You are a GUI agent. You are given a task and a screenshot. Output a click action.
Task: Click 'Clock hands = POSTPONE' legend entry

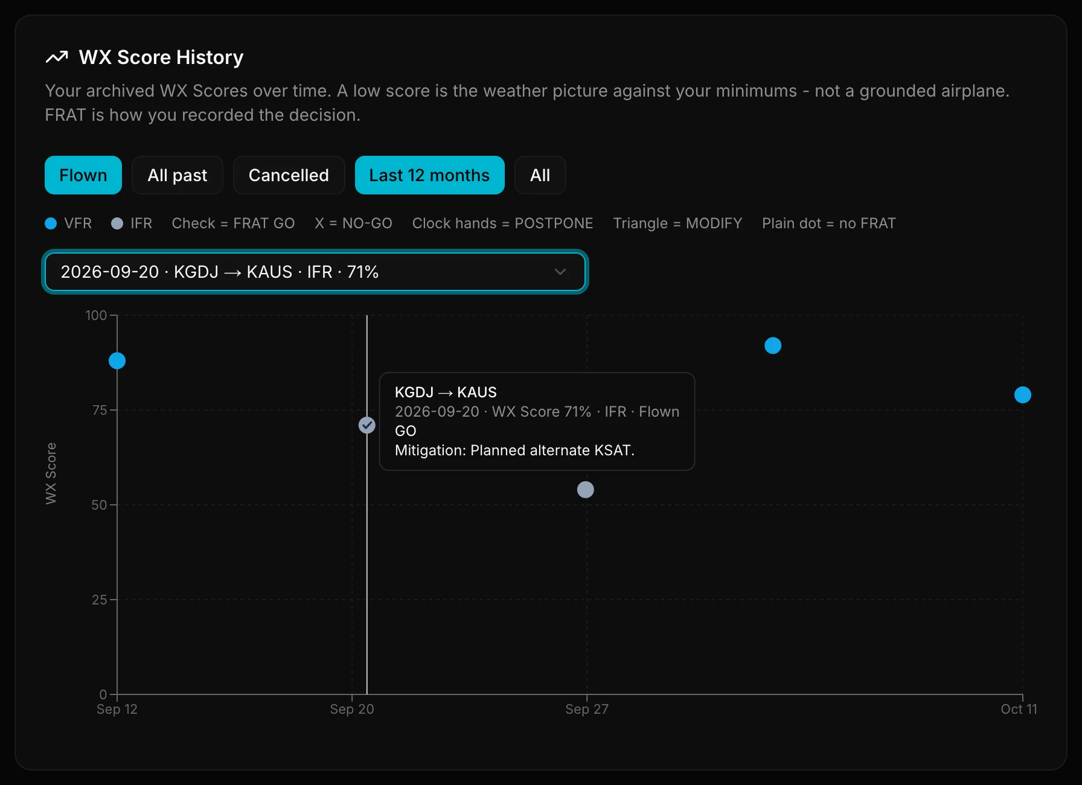[x=502, y=223]
